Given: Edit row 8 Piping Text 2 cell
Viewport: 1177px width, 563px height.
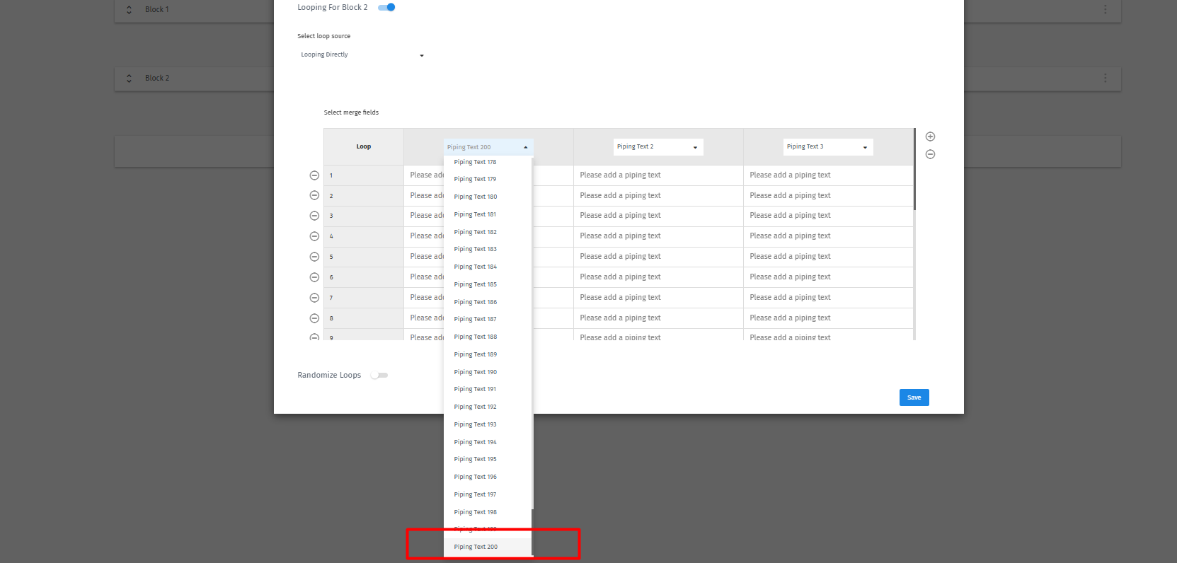Looking at the screenshot, I should coord(658,318).
